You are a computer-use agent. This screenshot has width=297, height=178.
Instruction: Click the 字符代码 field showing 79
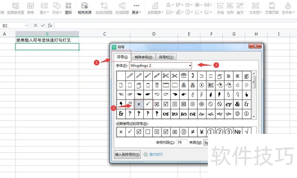coord(182,142)
